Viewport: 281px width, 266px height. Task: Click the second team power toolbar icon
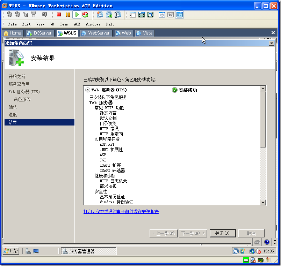[17, 14]
